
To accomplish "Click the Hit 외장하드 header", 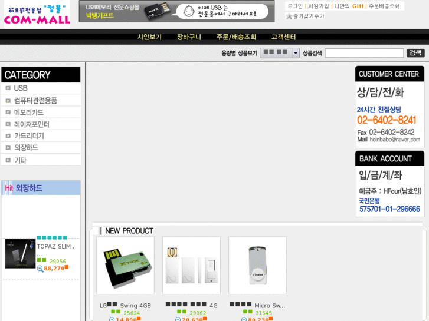I will [41, 188].
